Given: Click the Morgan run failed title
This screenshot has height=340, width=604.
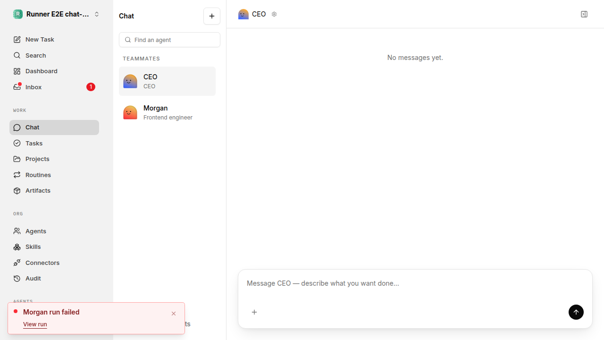Looking at the screenshot, I should click(x=51, y=312).
